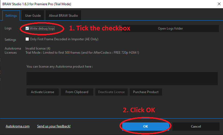Open the User Guide tab
The height and width of the screenshot is (135, 223).
click(x=33, y=16)
